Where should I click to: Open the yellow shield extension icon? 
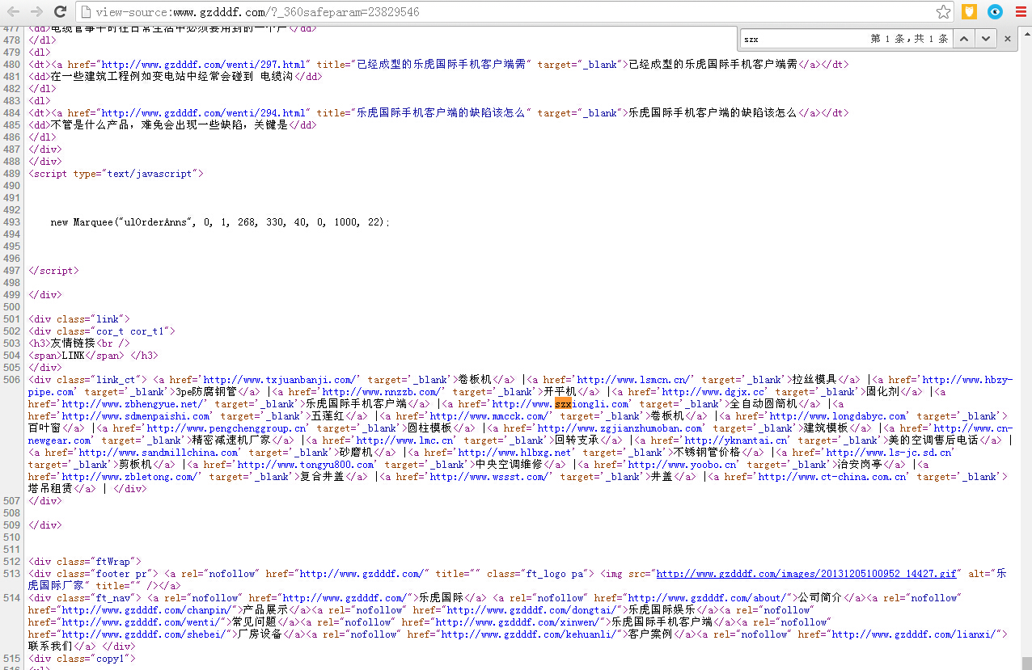pos(969,12)
